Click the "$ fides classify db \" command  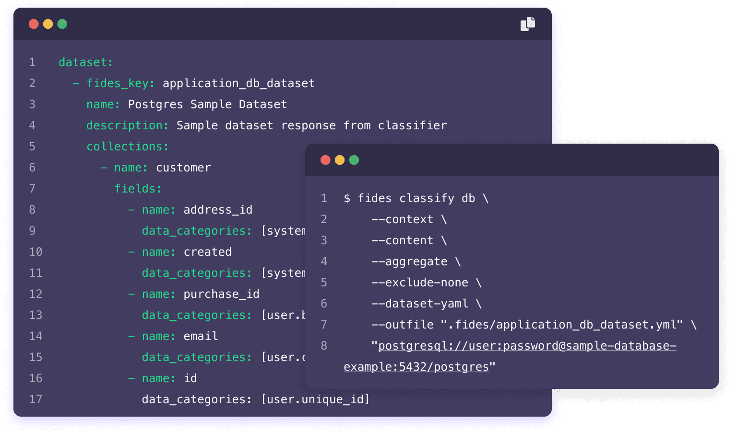coord(416,198)
